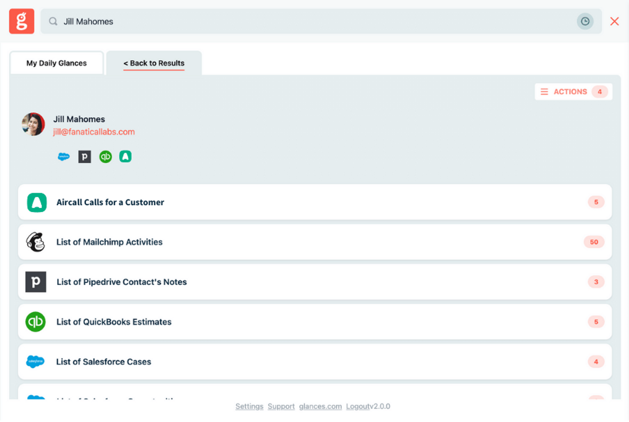Expand List of Mailchimp Activities

click(x=314, y=242)
